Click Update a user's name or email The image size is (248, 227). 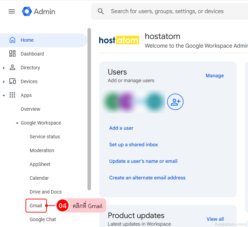[143, 161]
